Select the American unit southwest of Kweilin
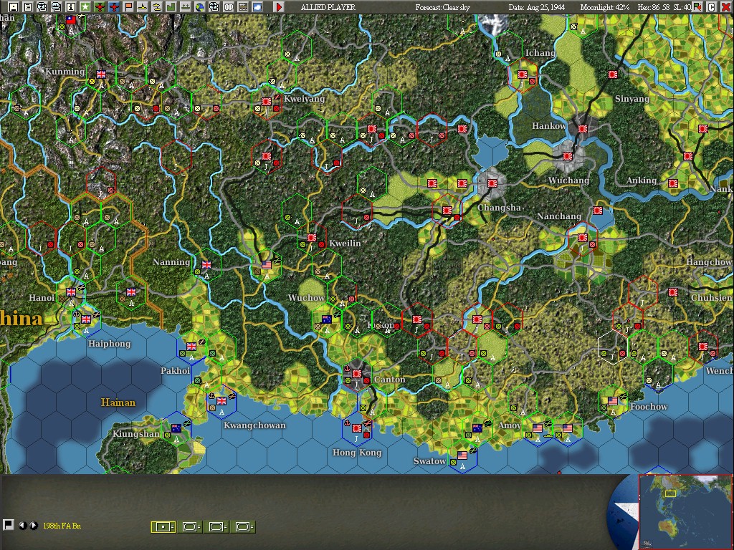734x550 pixels. 267,265
